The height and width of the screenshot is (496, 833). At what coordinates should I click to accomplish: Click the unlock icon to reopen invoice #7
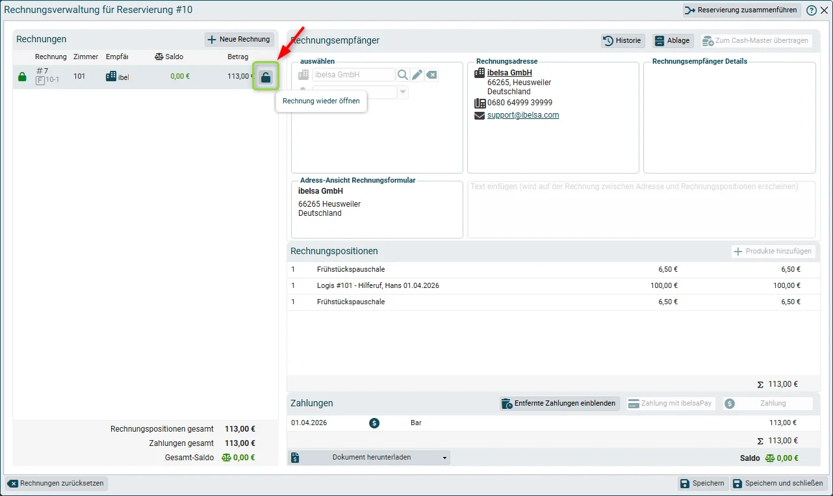click(x=266, y=77)
